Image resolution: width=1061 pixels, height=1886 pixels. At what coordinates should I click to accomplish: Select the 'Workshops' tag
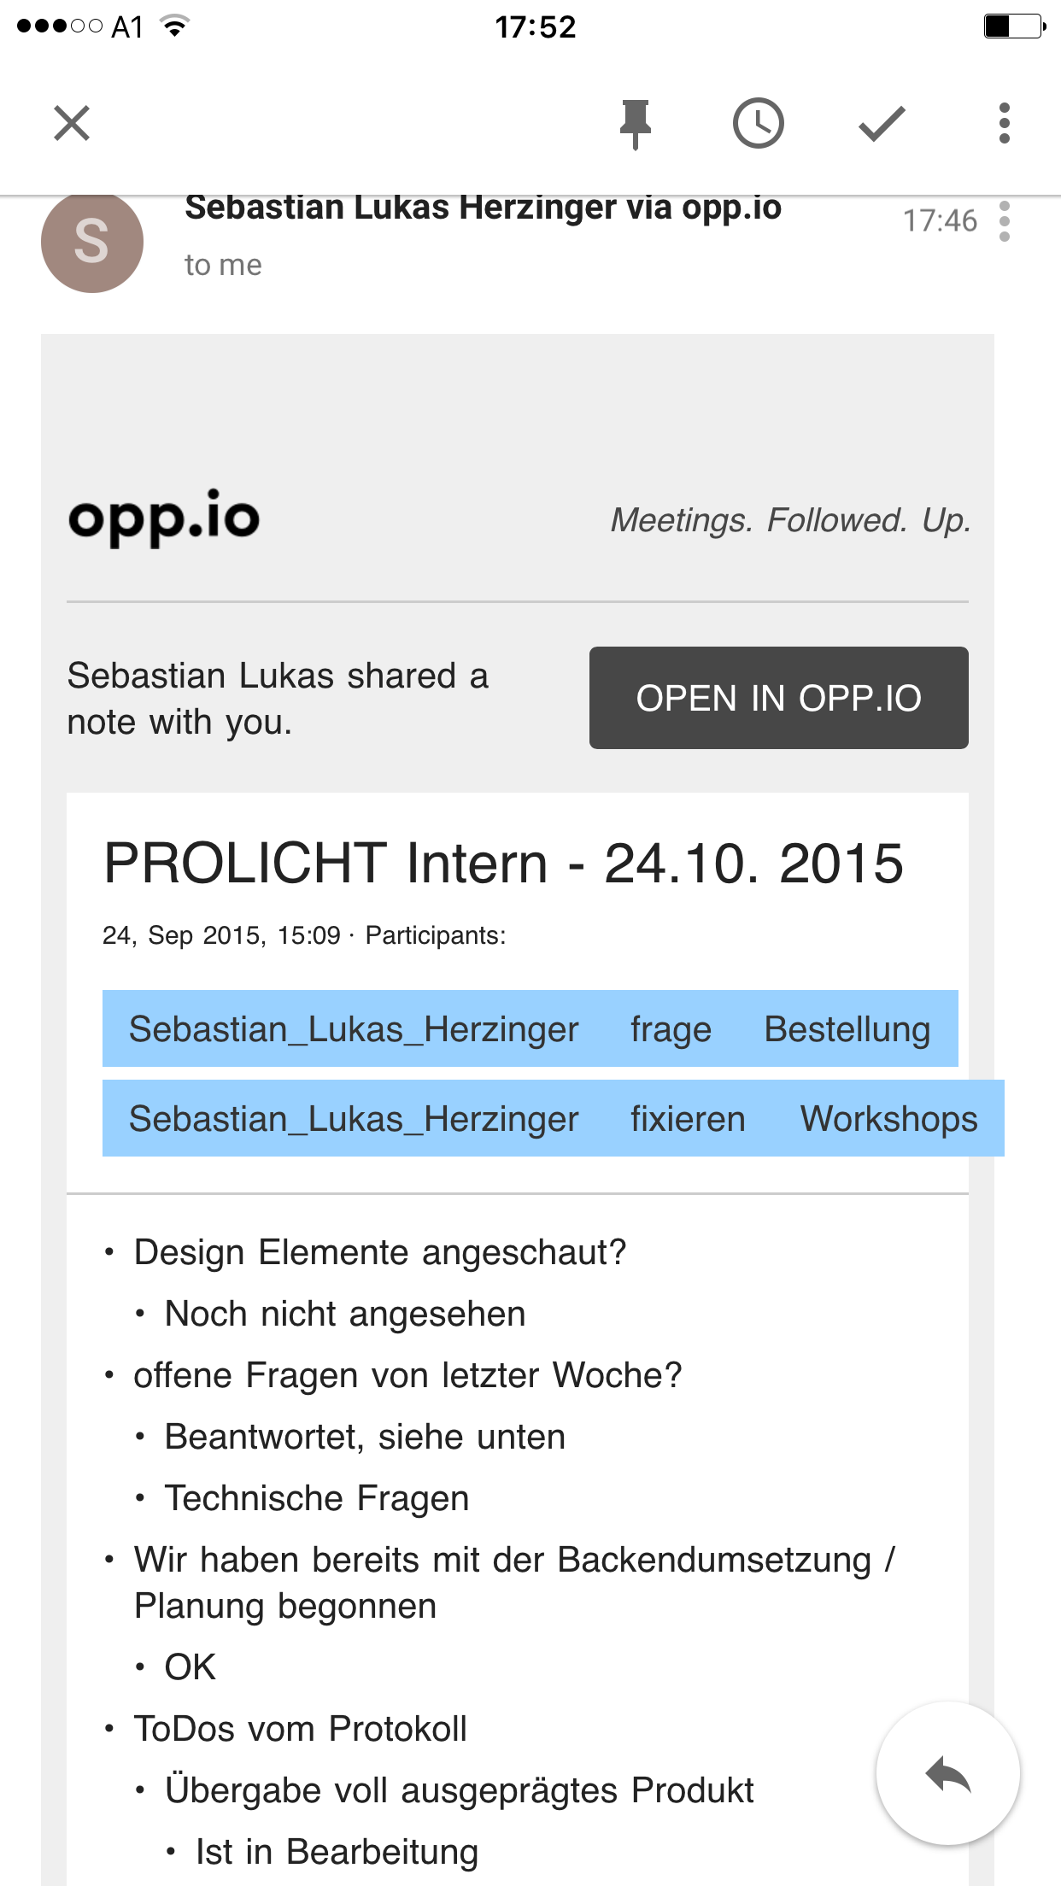pos(889,1119)
